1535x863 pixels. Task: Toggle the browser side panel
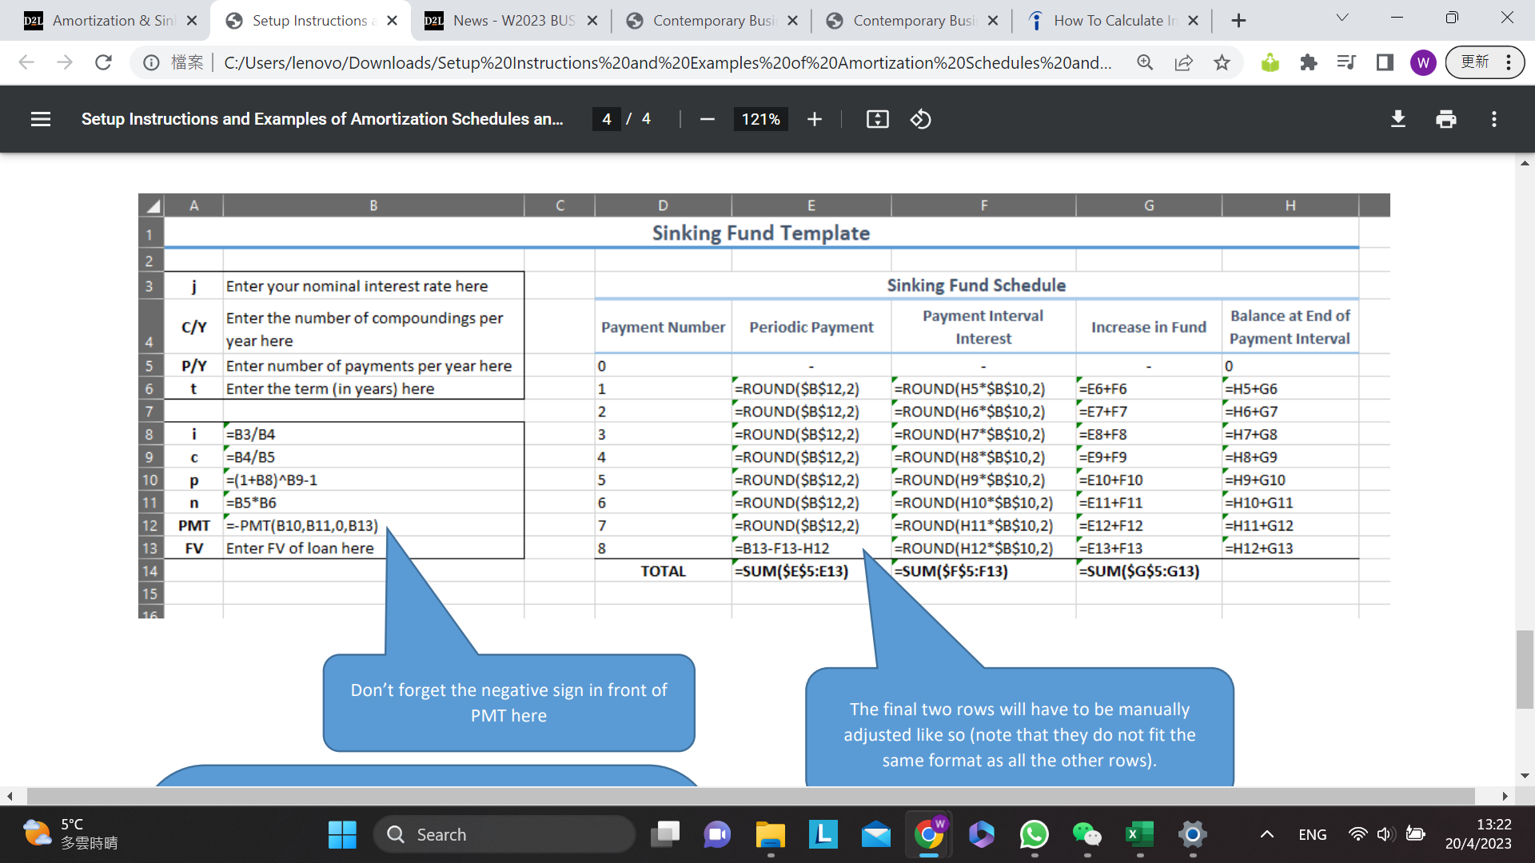pos(1385,62)
